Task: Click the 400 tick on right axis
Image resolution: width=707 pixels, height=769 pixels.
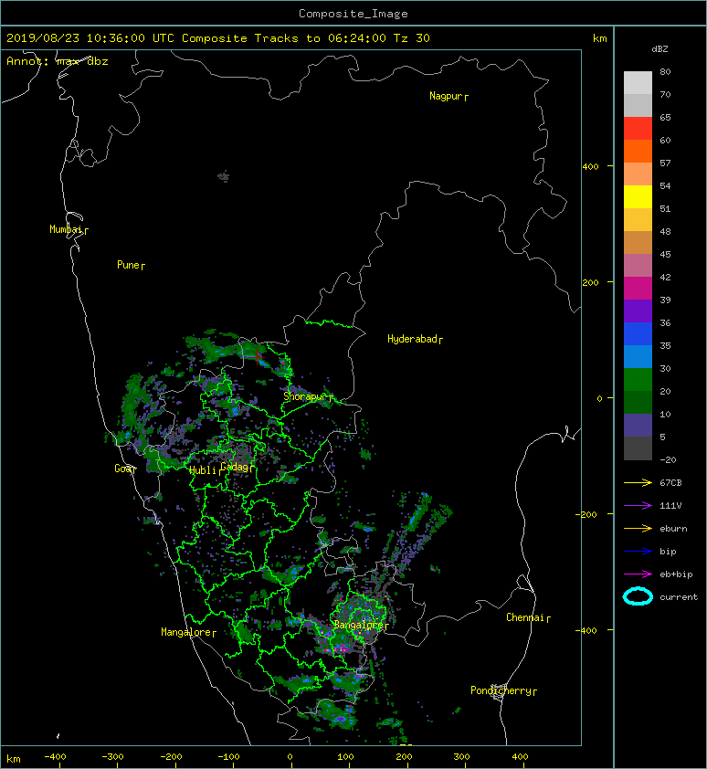Action: pyautogui.click(x=591, y=167)
